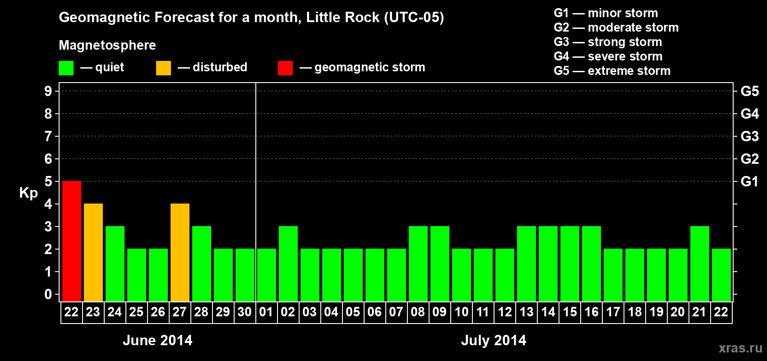Click the green bar for July 08
This screenshot has height=361, width=767.
click(418, 264)
